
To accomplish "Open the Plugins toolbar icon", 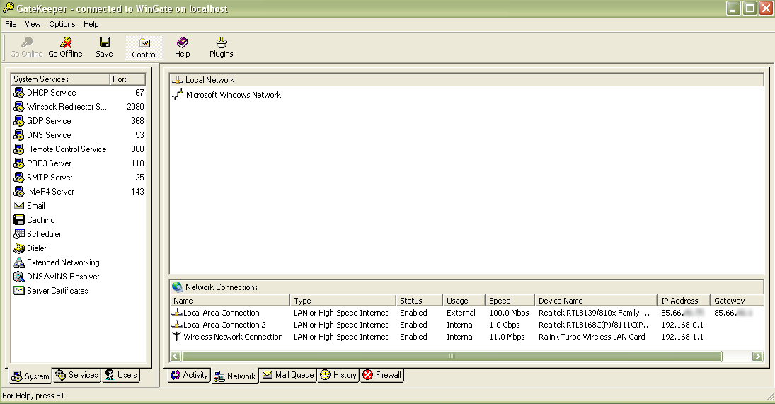I will click(222, 42).
